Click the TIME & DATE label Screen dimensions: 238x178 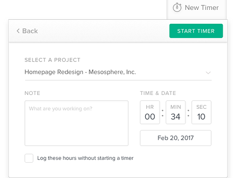[x=158, y=93]
